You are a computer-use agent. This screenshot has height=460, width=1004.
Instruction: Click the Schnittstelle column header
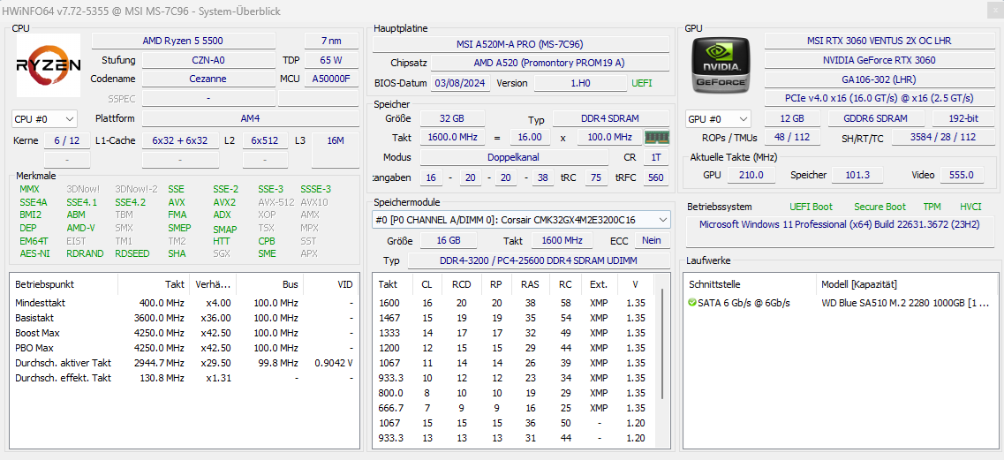click(x=751, y=283)
